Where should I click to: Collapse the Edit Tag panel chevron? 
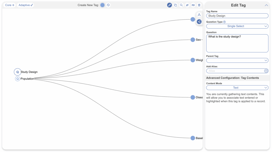tap(266, 5)
